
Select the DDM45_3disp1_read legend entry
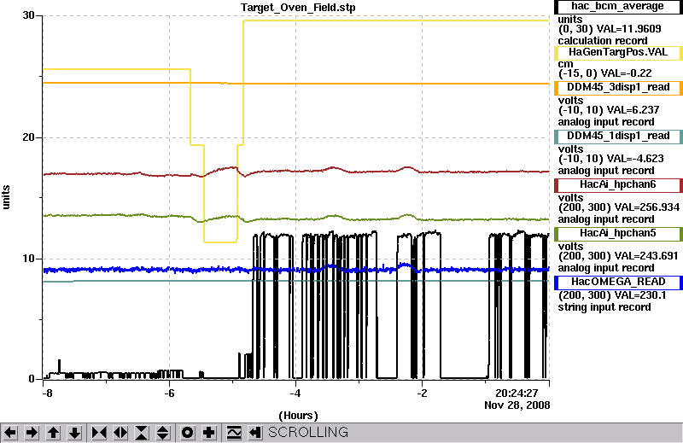coord(617,88)
